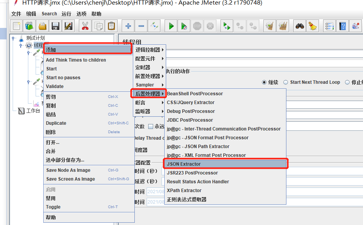Click Save Node As Image

(x=89, y=170)
